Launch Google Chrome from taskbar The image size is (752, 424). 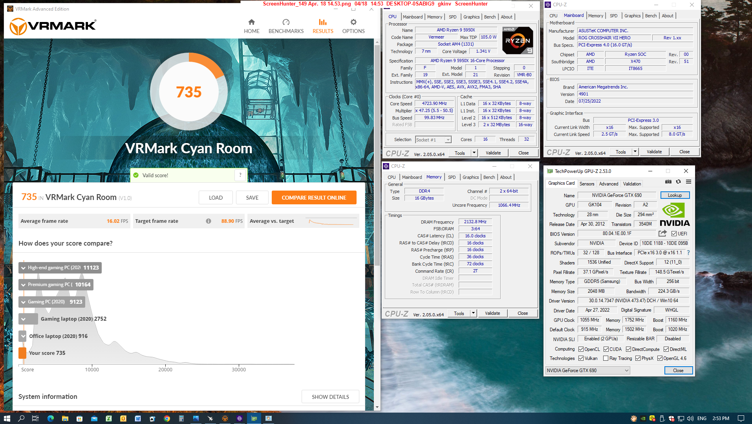[167, 418]
